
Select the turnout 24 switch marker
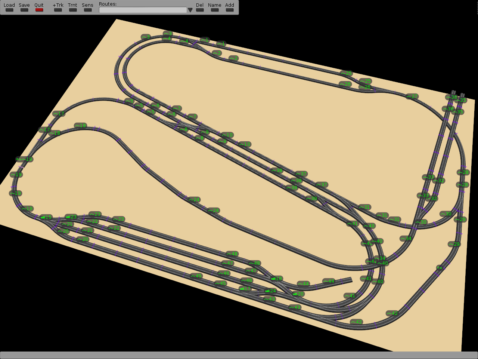(x=270, y=291)
